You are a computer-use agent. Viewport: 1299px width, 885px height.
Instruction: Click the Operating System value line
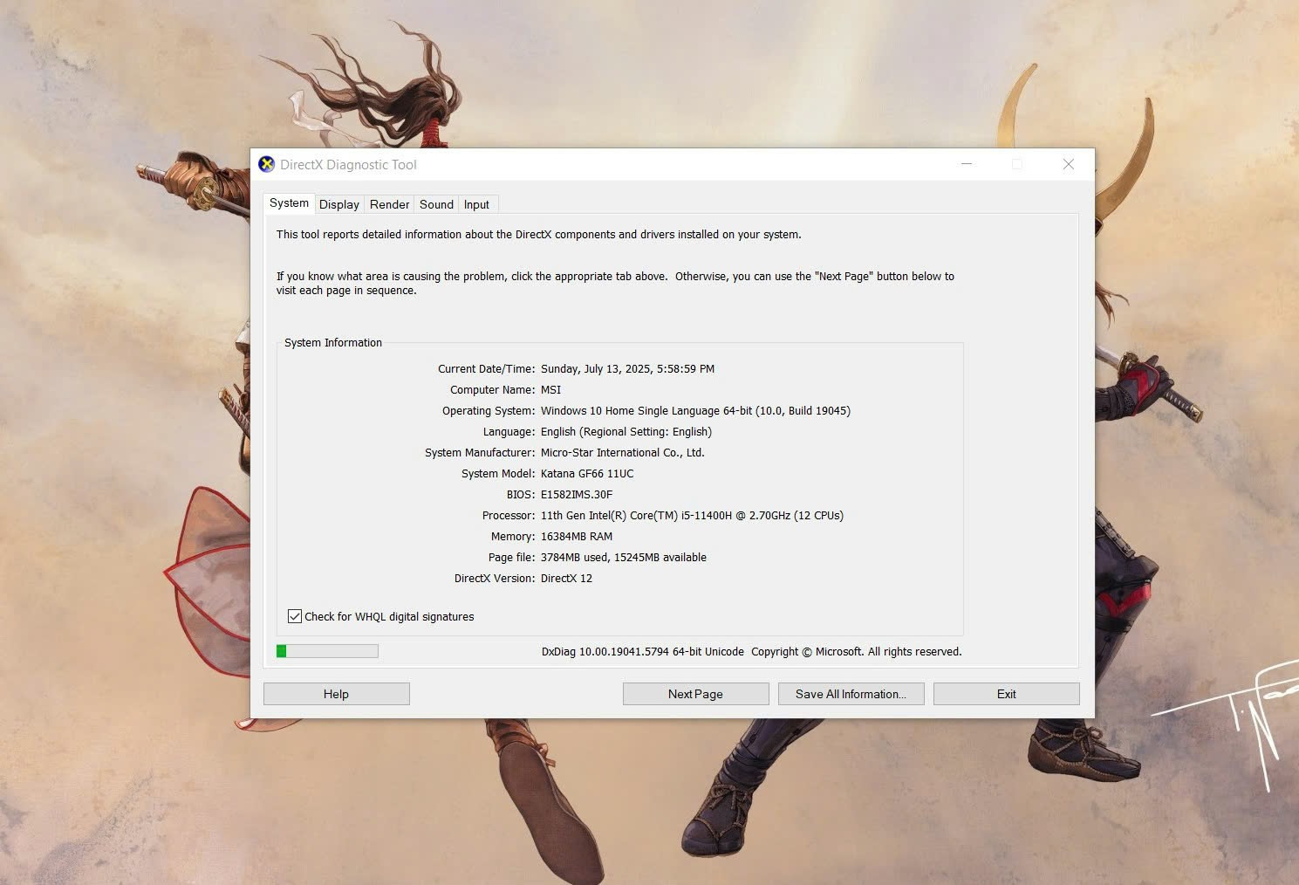click(695, 411)
